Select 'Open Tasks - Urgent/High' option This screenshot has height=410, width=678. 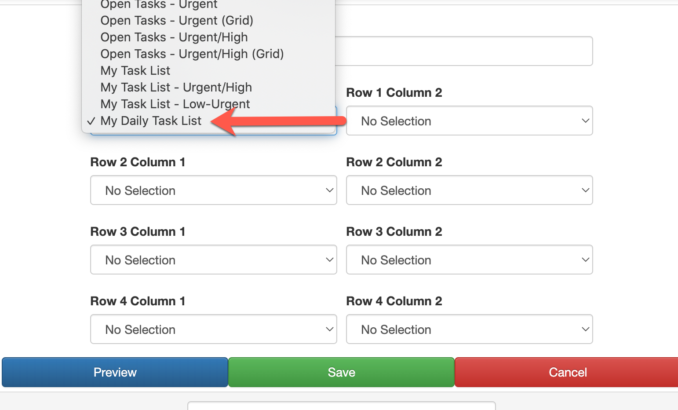pyautogui.click(x=174, y=37)
